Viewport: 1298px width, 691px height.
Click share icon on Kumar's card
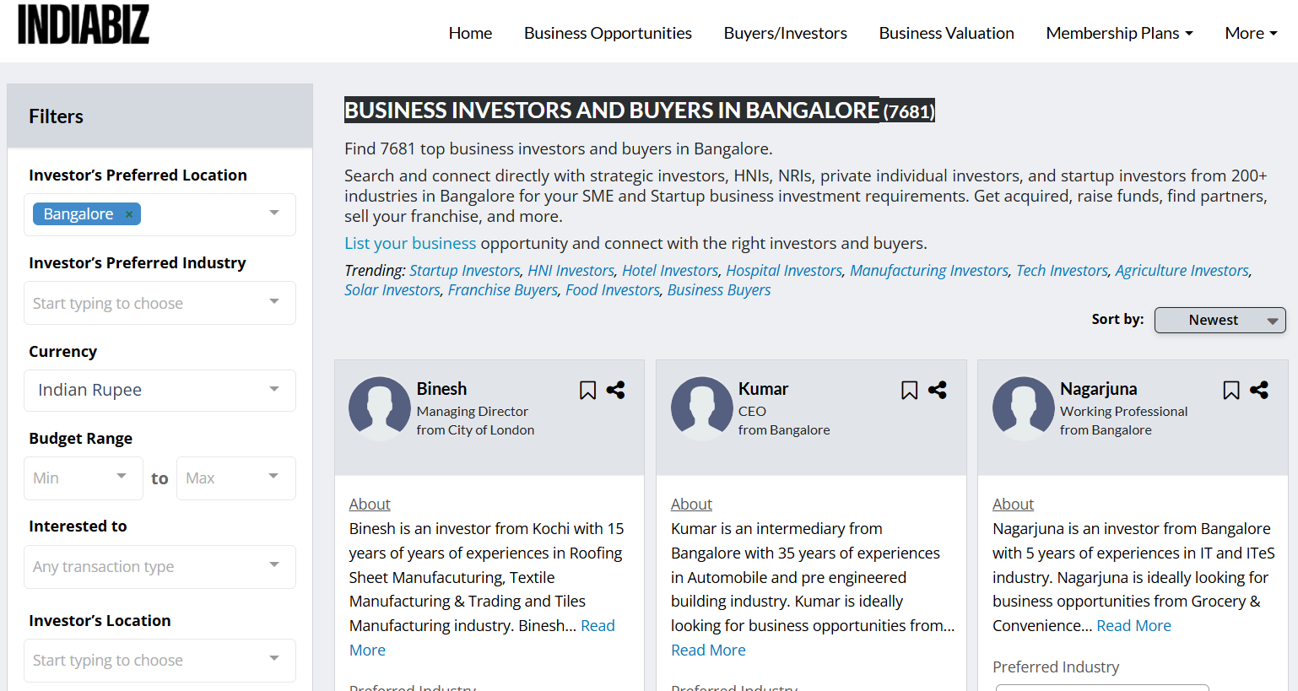[x=938, y=390]
